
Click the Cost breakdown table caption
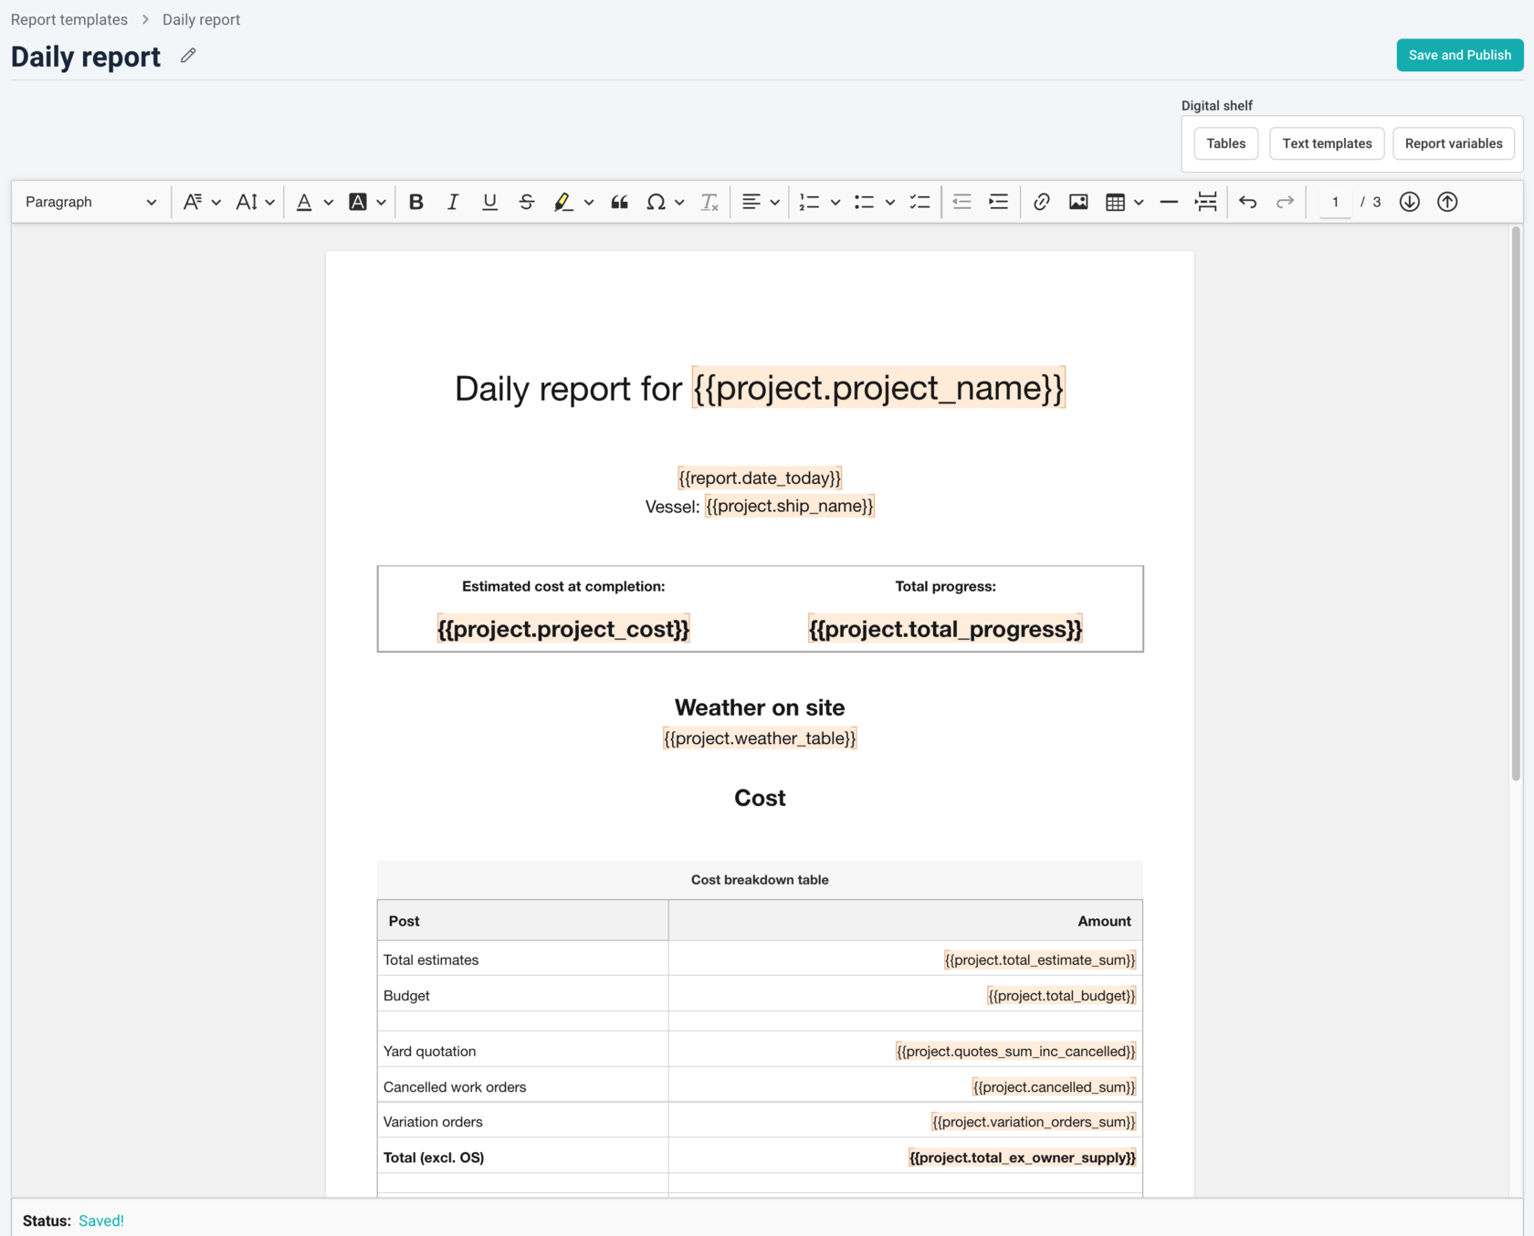(x=760, y=880)
